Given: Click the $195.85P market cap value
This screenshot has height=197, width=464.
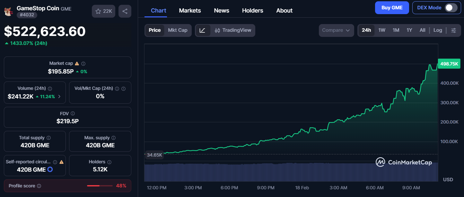Looking at the screenshot, I should coord(61,72).
